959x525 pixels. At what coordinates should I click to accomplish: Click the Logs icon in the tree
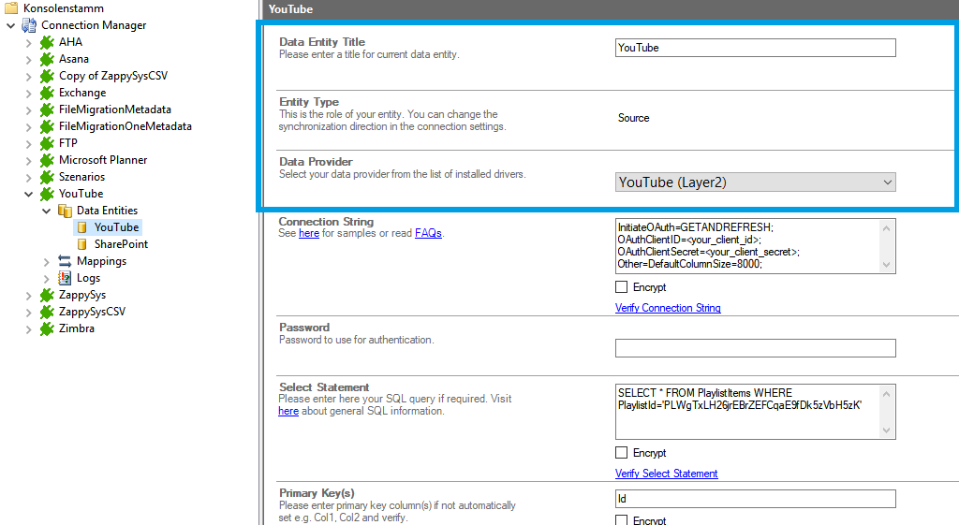[65, 278]
